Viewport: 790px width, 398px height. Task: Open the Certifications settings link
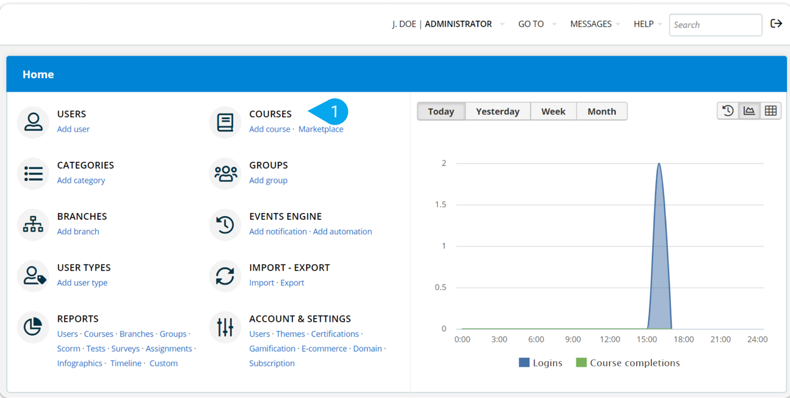(335, 334)
